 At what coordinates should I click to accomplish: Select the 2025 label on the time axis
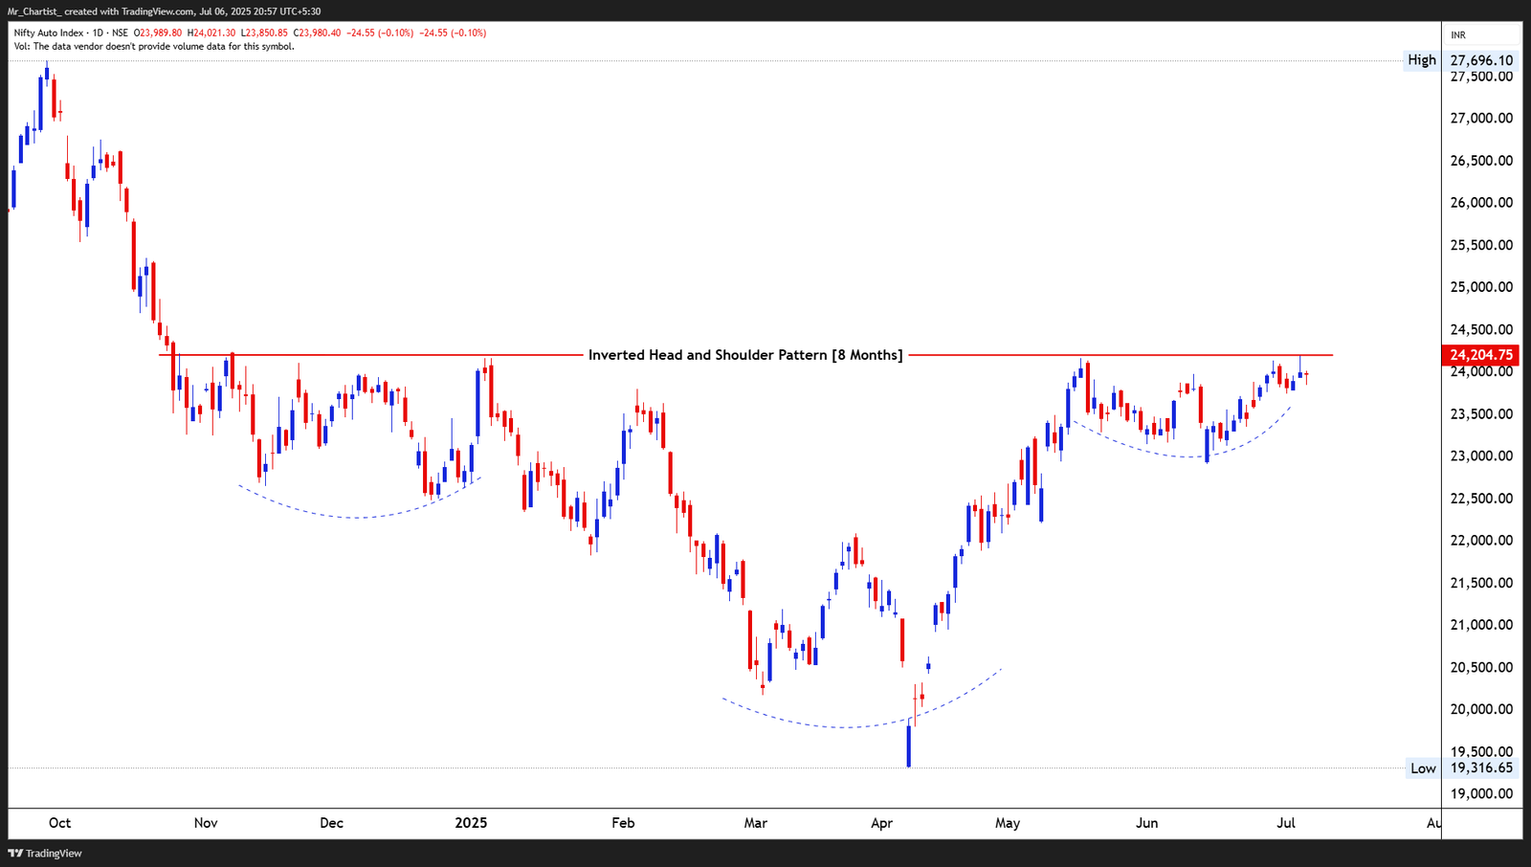(x=473, y=822)
